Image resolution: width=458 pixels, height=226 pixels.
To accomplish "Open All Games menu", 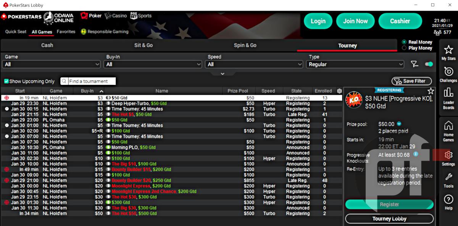I will coord(42,32).
